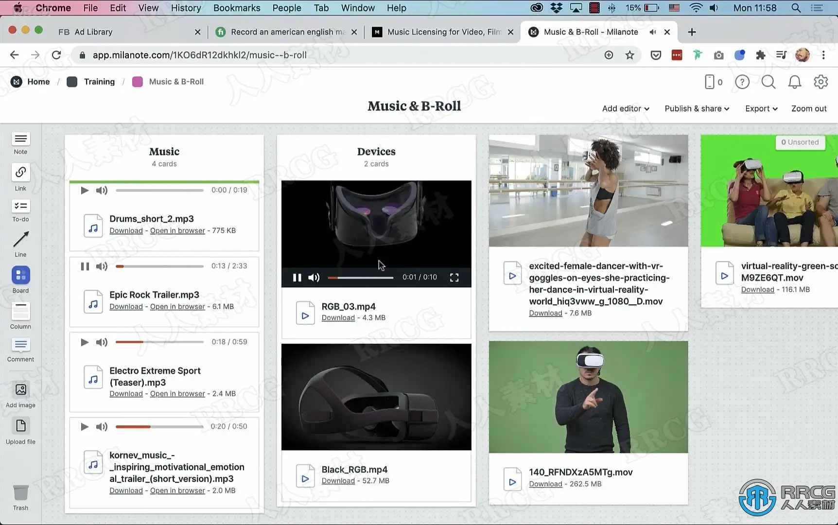Image resolution: width=838 pixels, height=525 pixels.
Task: Click the Epic Rock Trailer.mp3 file icon
Action: pos(93,301)
